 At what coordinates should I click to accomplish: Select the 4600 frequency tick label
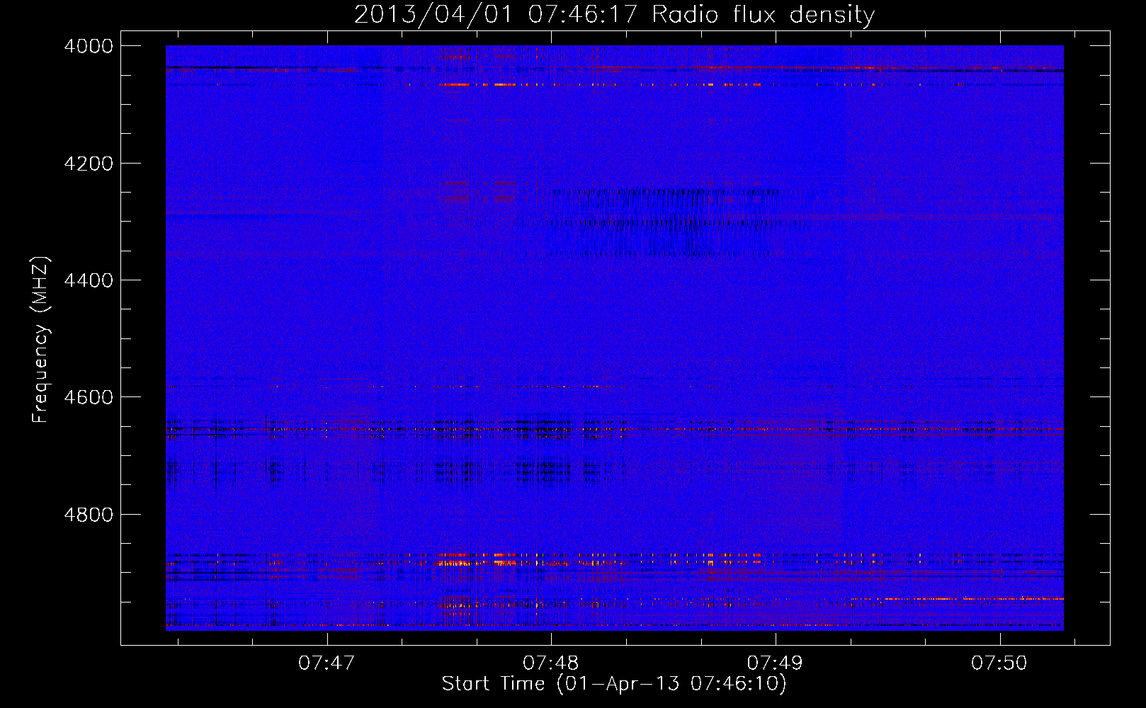click(89, 397)
